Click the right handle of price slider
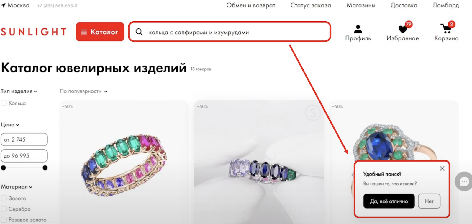This screenshot has height=224, width=472. 45,168
